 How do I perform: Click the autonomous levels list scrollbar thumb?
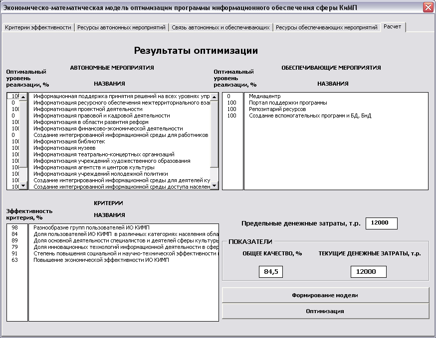tap(23, 134)
